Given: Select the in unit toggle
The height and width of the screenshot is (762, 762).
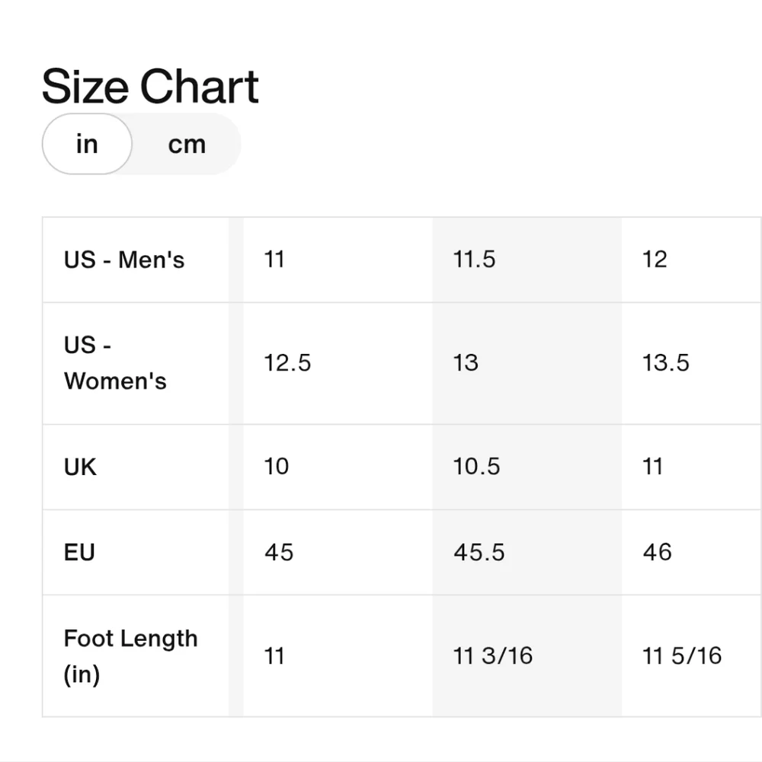Looking at the screenshot, I should tap(87, 145).
